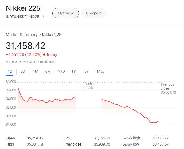Click the Nikkei 225 page title

coord(23,8)
